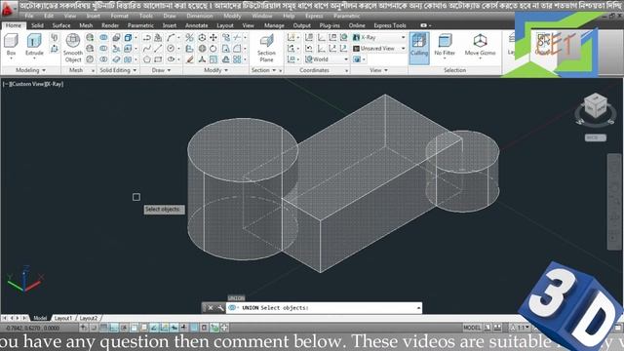The width and height of the screenshot is (624, 351).
Task: Open the No Filter selection dropdown
Action: [x=445, y=46]
